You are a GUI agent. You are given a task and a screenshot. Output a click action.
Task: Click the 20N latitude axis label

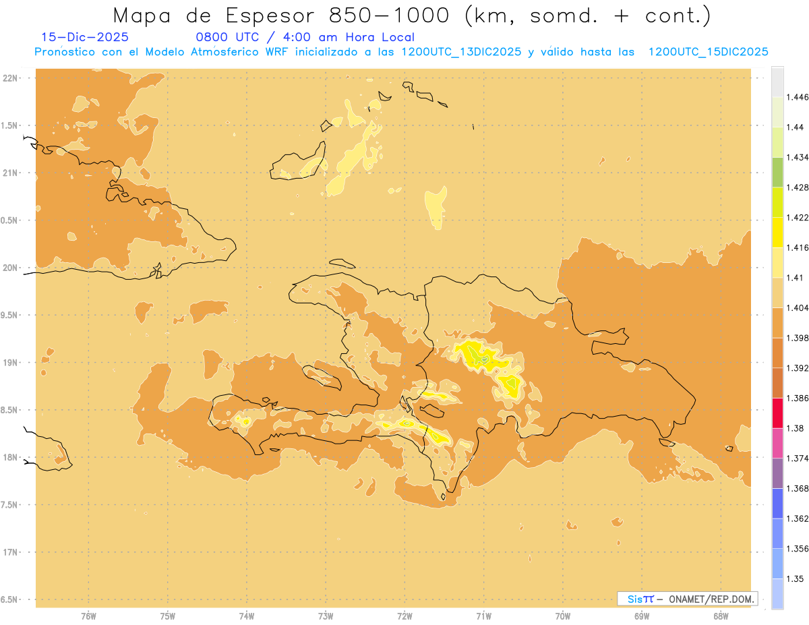click(x=10, y=268)
